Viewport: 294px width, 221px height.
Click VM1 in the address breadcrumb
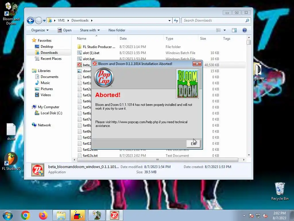point(61,20)
